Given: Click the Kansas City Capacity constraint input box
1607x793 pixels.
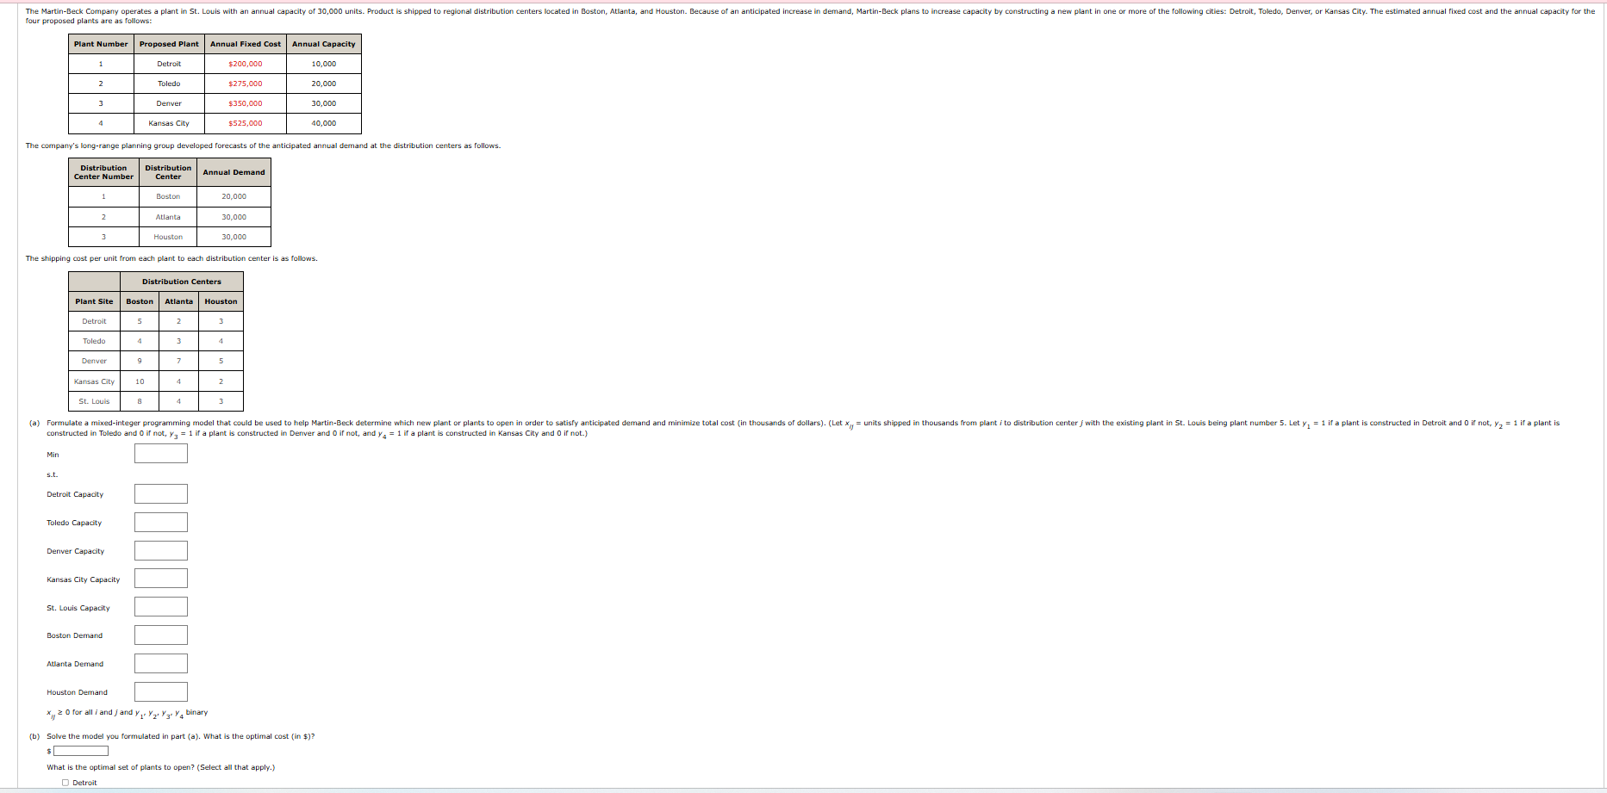Looking at the screenshot, I should 160,578.
